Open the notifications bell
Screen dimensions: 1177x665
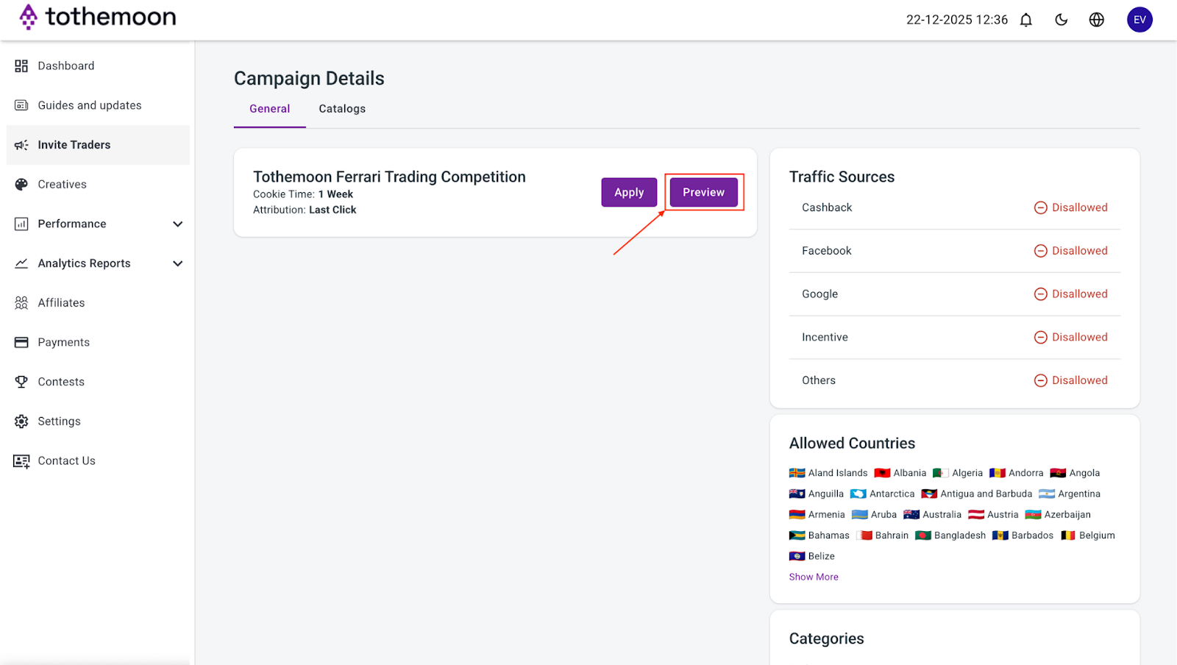click(1026, 20)
